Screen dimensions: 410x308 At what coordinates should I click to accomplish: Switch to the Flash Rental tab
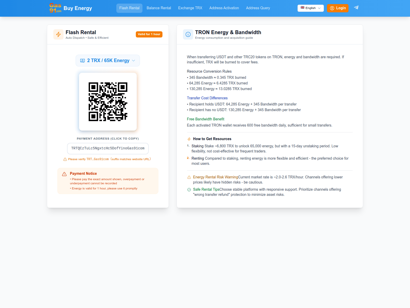click(129, 8)
